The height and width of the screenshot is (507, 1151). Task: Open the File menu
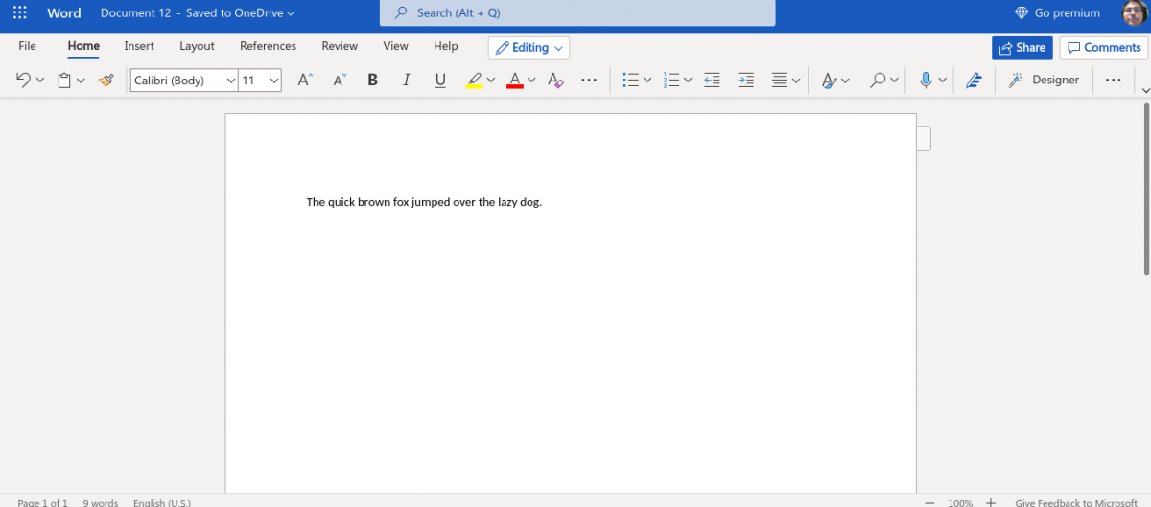pos(27,46)
